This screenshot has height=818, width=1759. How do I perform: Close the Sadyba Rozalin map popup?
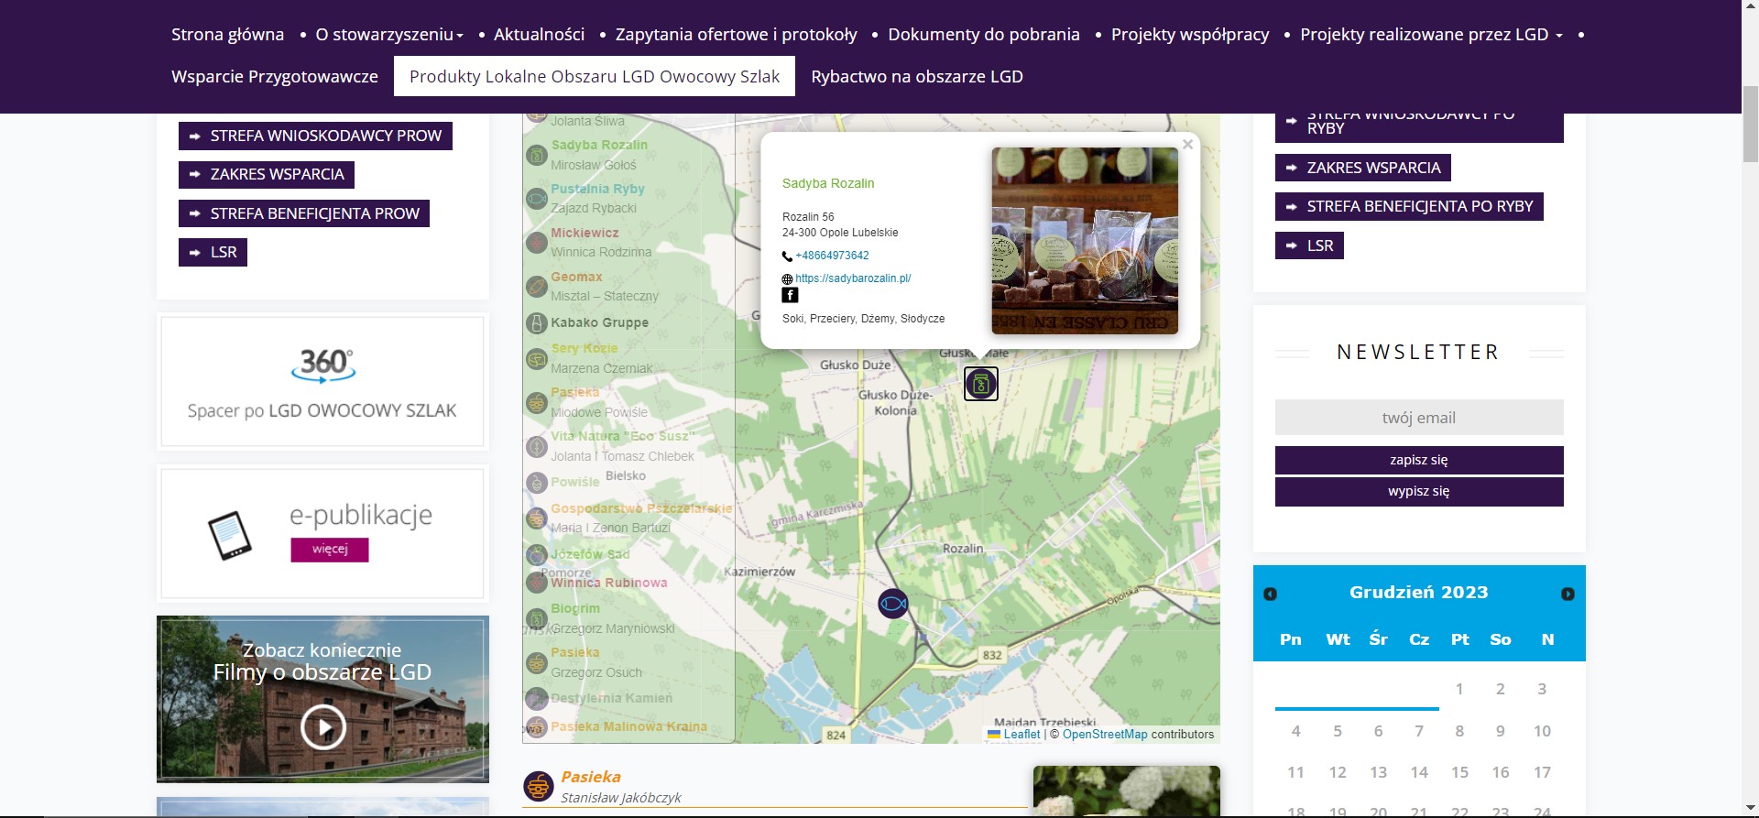pos(1187,144)
